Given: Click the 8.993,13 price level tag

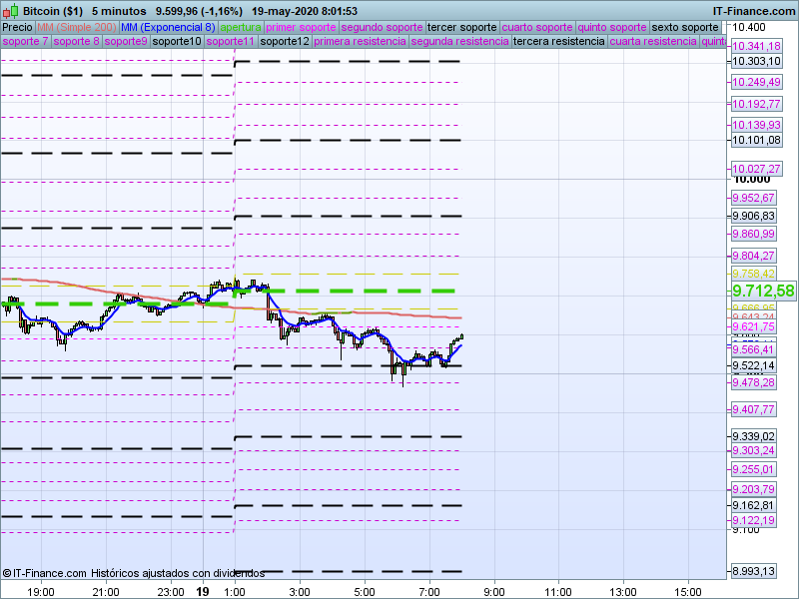Looking at the screenshot, I should 755,571.
